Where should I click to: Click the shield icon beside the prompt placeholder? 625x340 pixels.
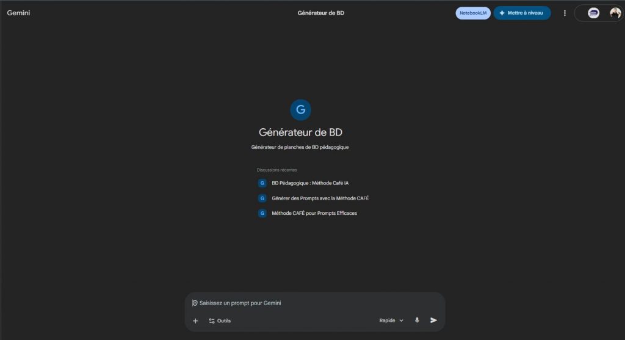click(x=195, y=303)
